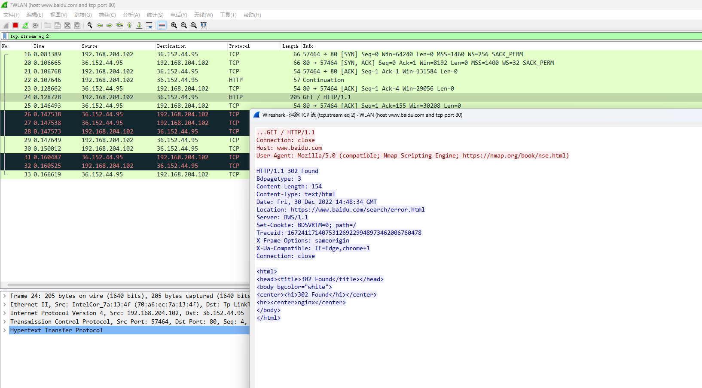Sort packets by Protocol column header

point(253,46)
